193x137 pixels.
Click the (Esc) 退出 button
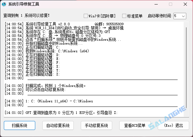point(173,125)
